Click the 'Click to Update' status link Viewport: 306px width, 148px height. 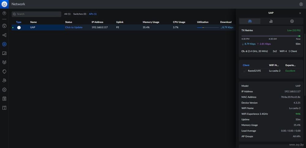(74, 28)
